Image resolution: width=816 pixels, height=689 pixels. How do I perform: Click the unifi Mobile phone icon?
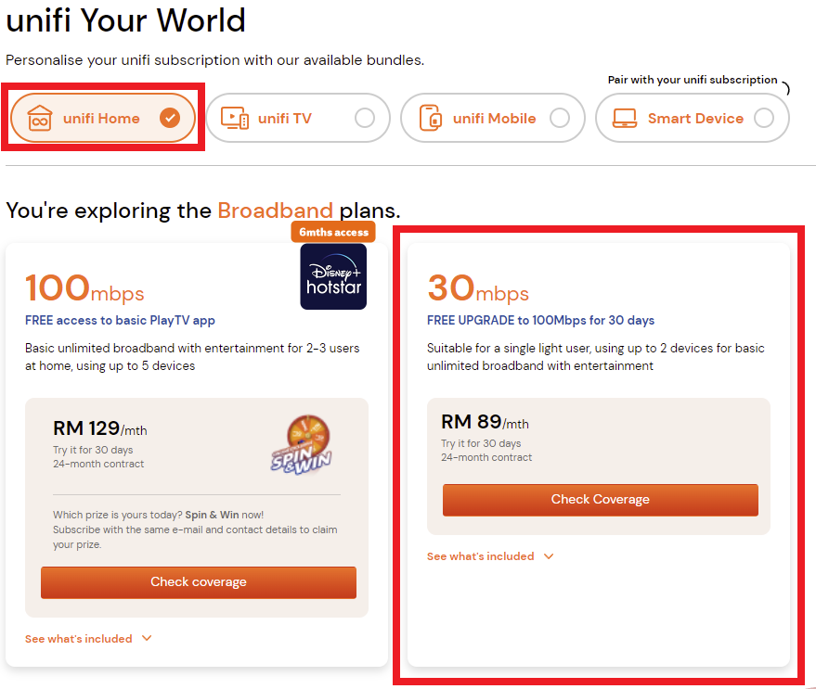click(x=430, y=119)
